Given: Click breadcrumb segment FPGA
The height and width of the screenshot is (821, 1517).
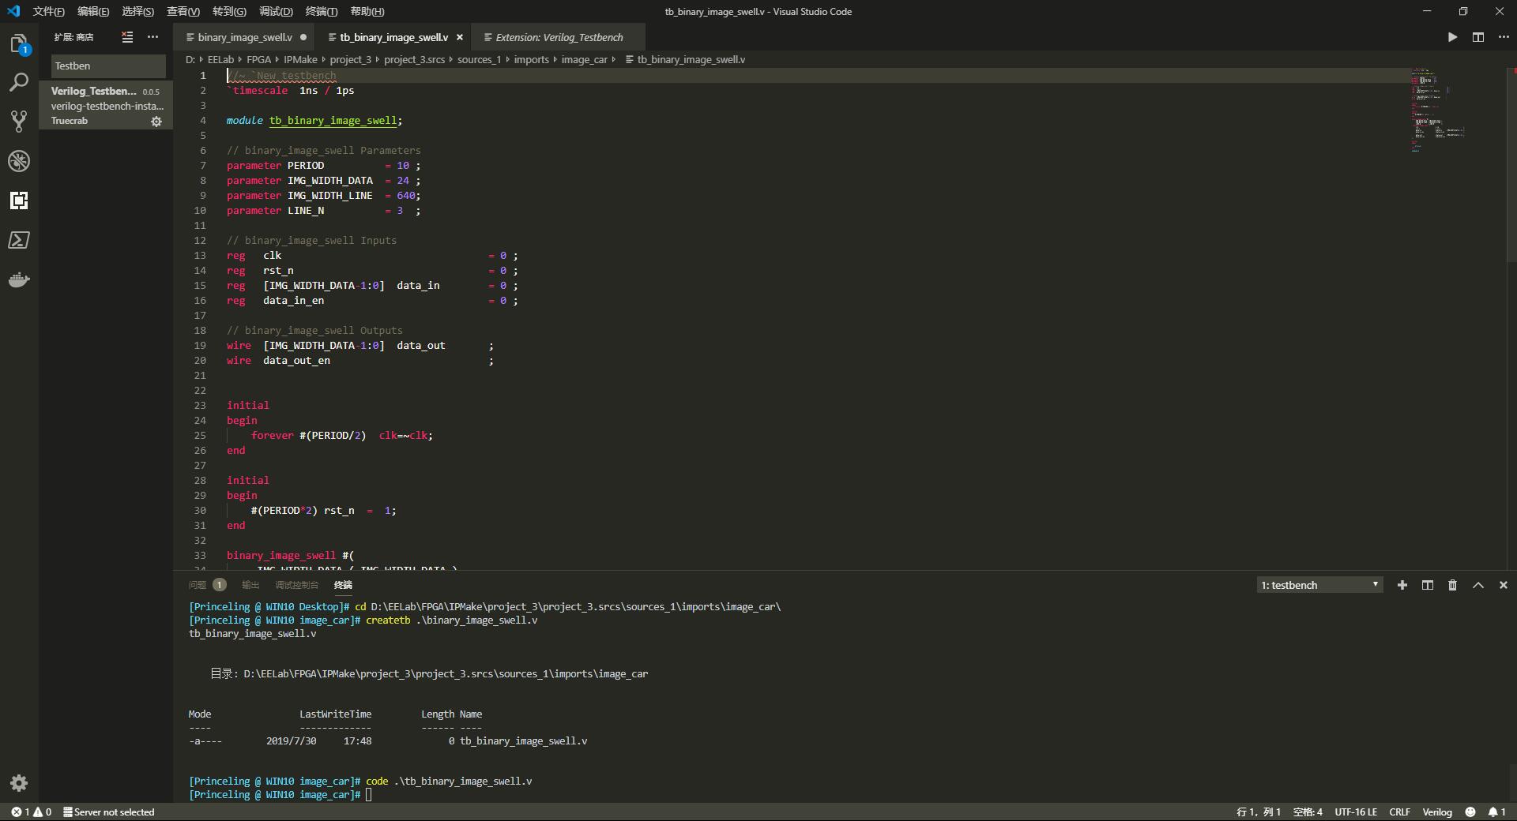Looking at the screenshot, I should pos(258,59).
